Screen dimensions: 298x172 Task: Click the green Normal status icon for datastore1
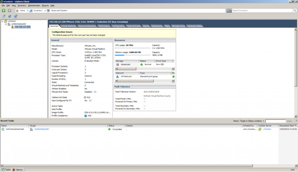click(x=141, y=65)
